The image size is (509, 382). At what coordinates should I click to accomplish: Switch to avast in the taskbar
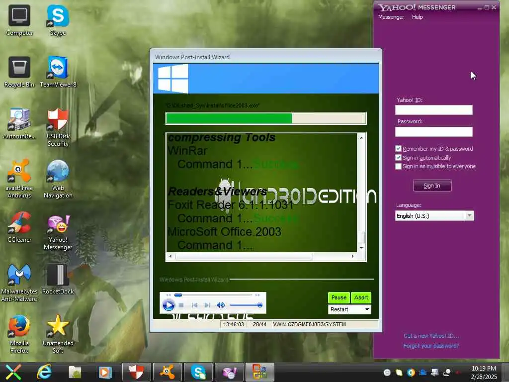pyautogui.click(x=168, y=372)
